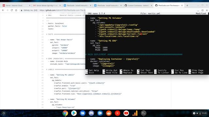Close the PlexGuide.com-The-Awesome tab

point(182,6)
